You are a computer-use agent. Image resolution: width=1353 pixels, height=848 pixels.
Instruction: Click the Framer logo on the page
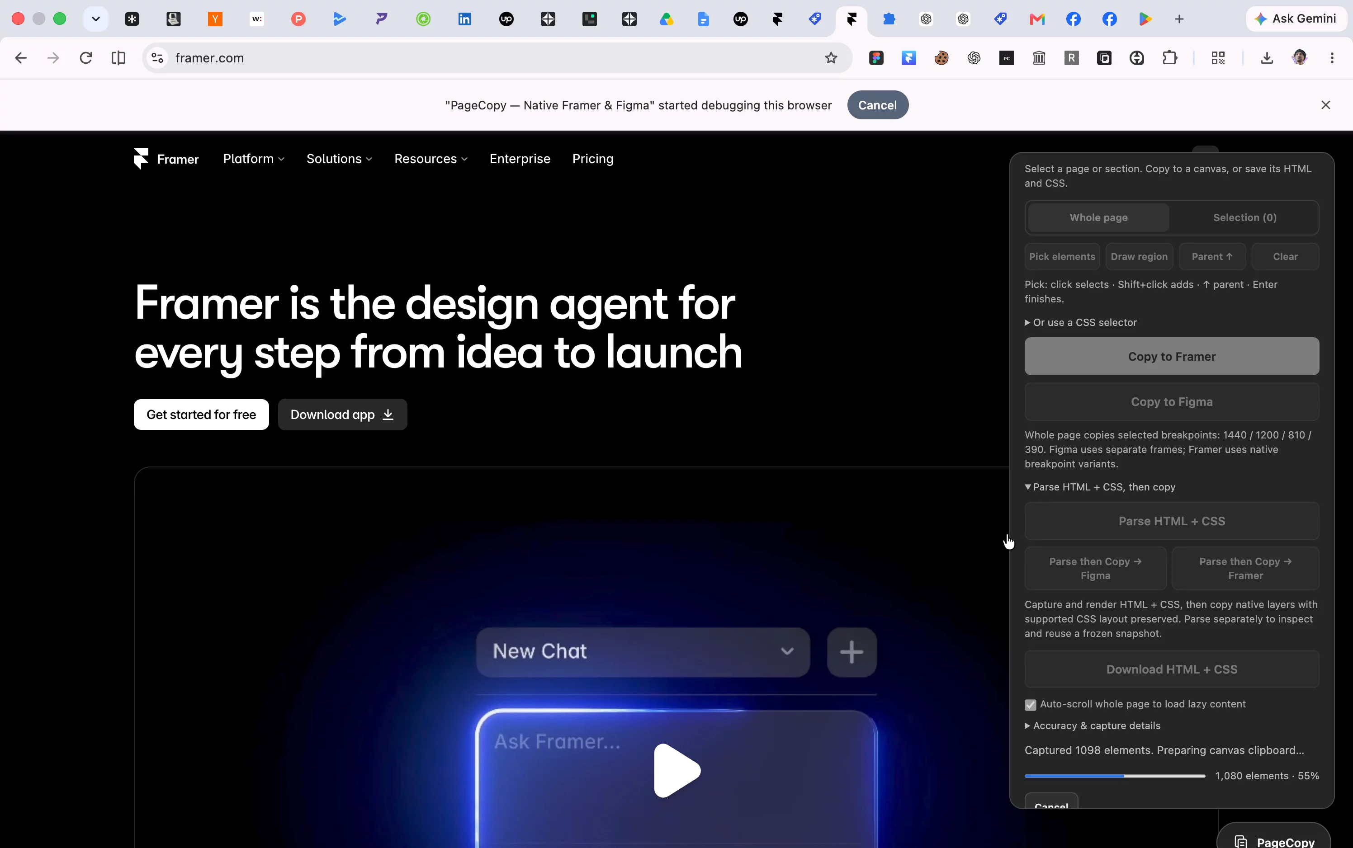[x=166, y=159]
